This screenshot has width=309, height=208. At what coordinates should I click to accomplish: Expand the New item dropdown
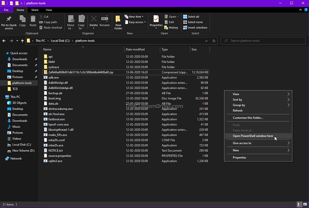pyautogui.click(x=136, y=16)
